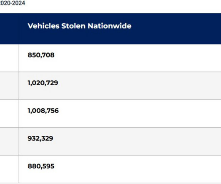The image size is (221, 184).
Task: Click the dark blue header cell left of Vehicles
Action: [x=9, y=29]
